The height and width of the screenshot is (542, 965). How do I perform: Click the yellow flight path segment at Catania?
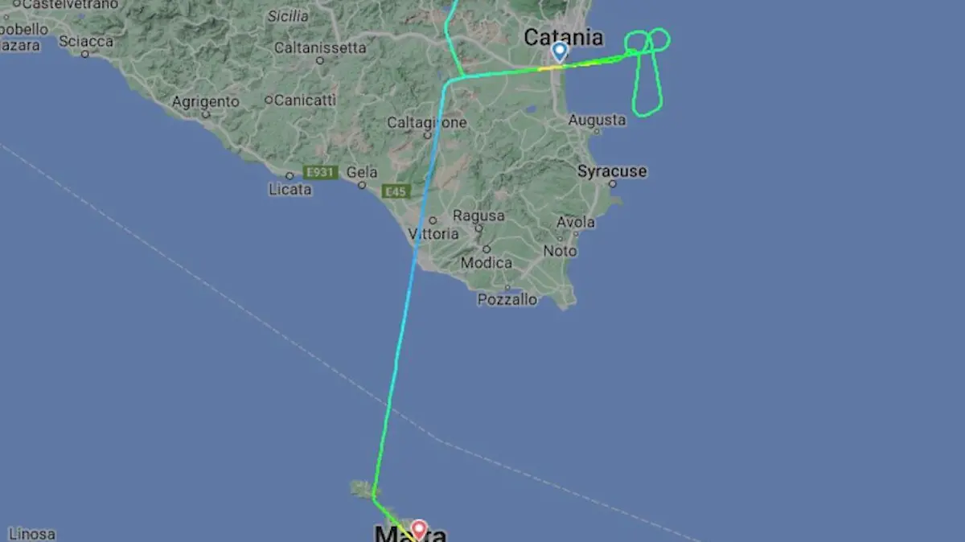click(552, 68)
